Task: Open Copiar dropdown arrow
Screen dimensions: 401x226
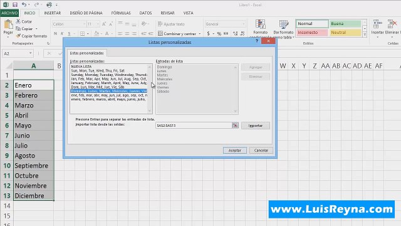Action: 36,29
